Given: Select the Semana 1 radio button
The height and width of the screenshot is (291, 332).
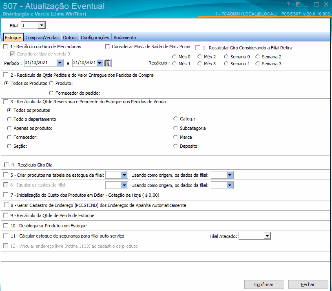Looking at the screenshot, I should pyautogui.click(x=226, y=64).
